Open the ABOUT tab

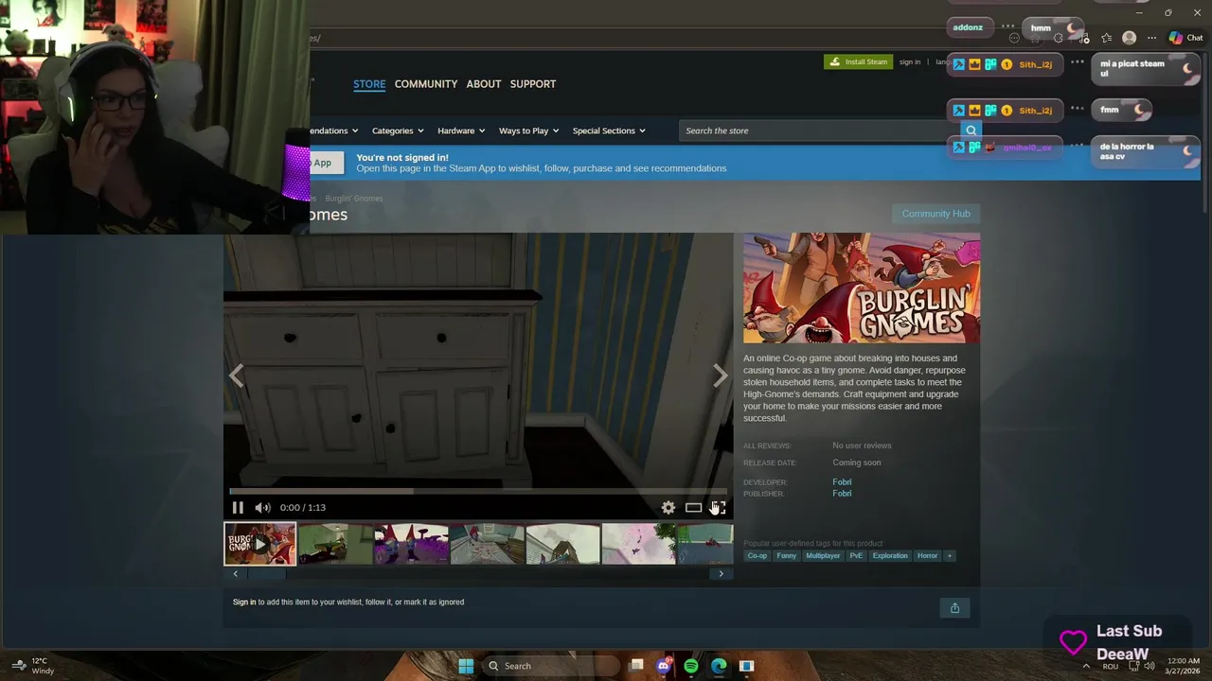tap(484, 84)
